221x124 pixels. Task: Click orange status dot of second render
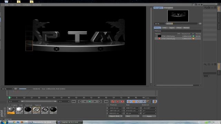point(193,39)
